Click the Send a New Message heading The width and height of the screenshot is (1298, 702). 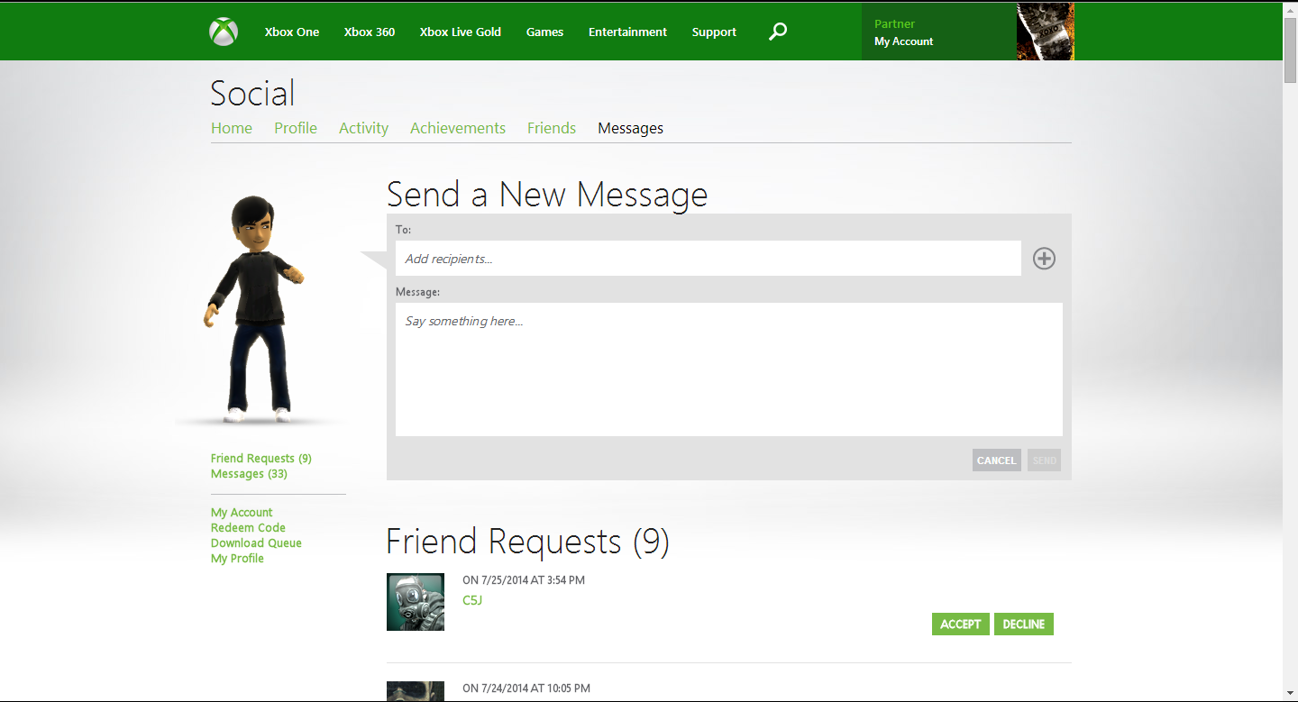[x=547, y=195]
